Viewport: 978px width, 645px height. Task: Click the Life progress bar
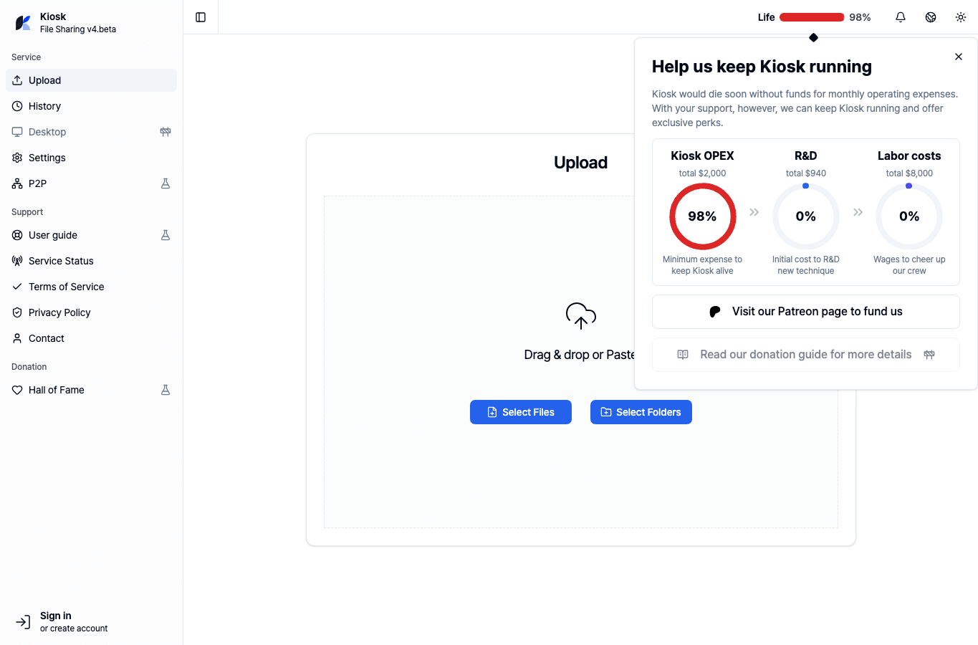(812, 17)
